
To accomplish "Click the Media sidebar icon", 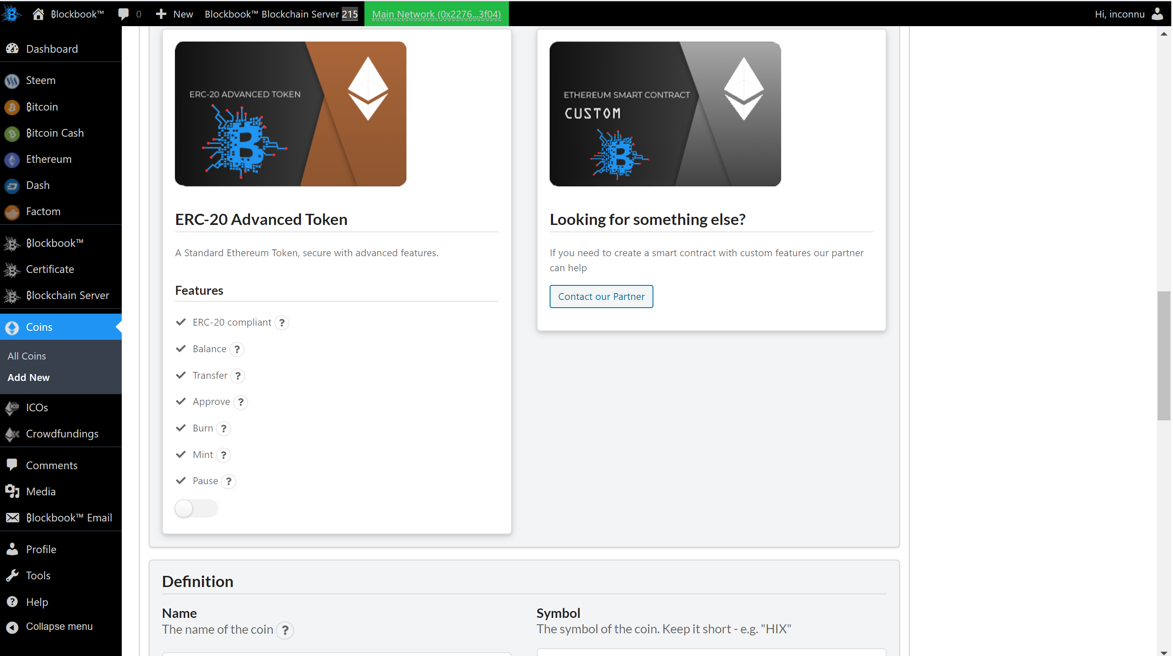I will point(12,491).
